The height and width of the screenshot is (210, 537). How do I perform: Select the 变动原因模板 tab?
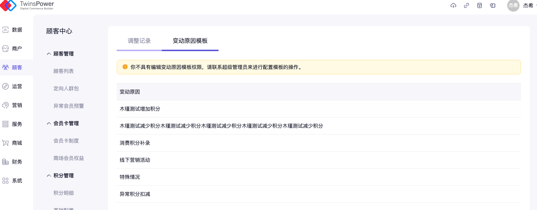[x=190, y=41]
